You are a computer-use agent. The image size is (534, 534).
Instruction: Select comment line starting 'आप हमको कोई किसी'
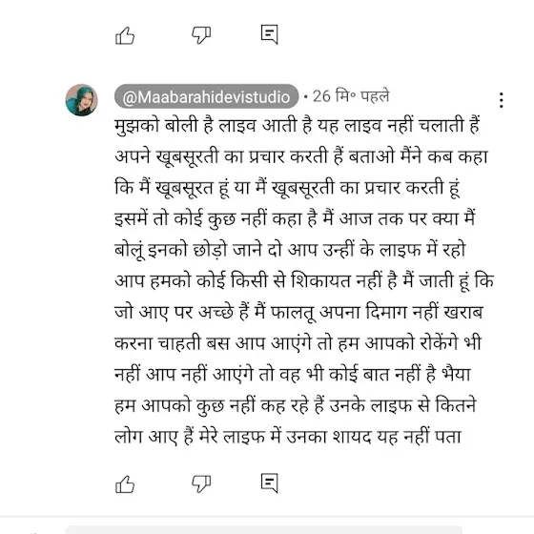click(304, 281)
